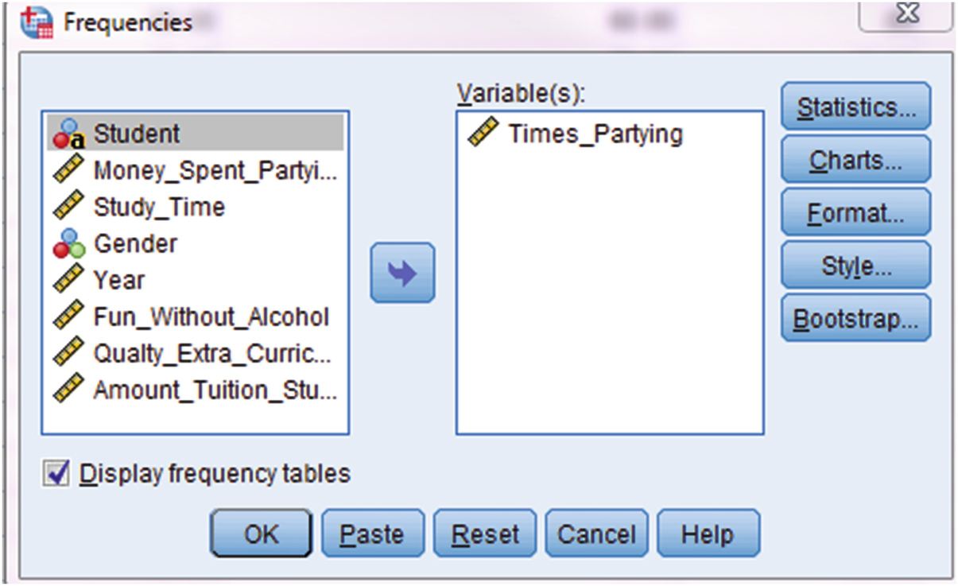This screenshot has height=586, width=958.
Task: Click the ruler icon beside Fun_Without_Alcohol
Action: [68, 317]
